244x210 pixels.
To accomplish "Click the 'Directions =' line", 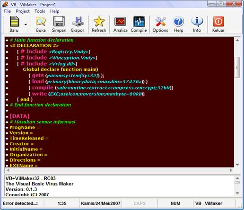I will [25, 160].
